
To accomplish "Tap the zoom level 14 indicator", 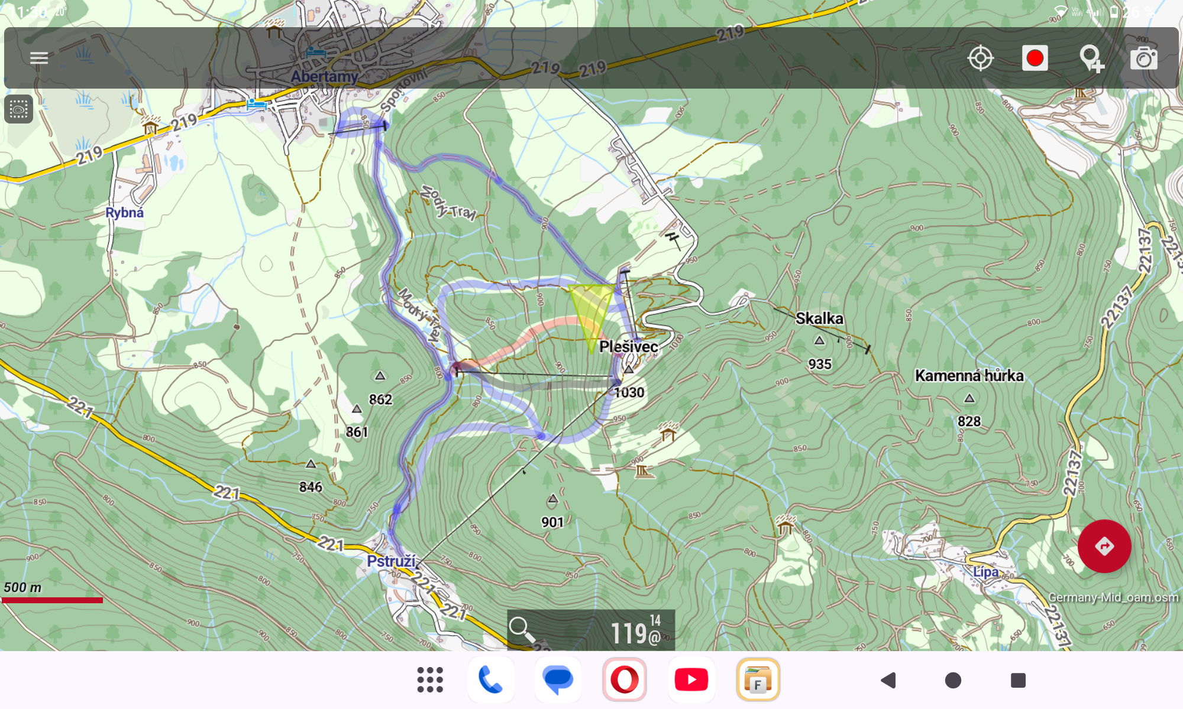I will [x=655, y=620].
